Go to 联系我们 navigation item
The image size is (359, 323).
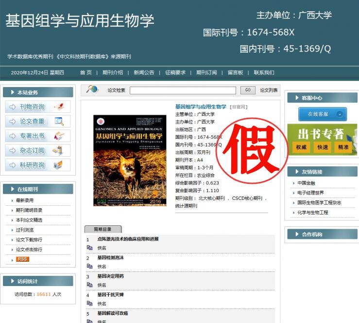point(264,72)
